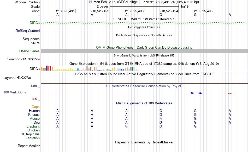Viewport: 248px width, 152px height.
Task: Click the orange Gaps row label
Action: point(36,107)
